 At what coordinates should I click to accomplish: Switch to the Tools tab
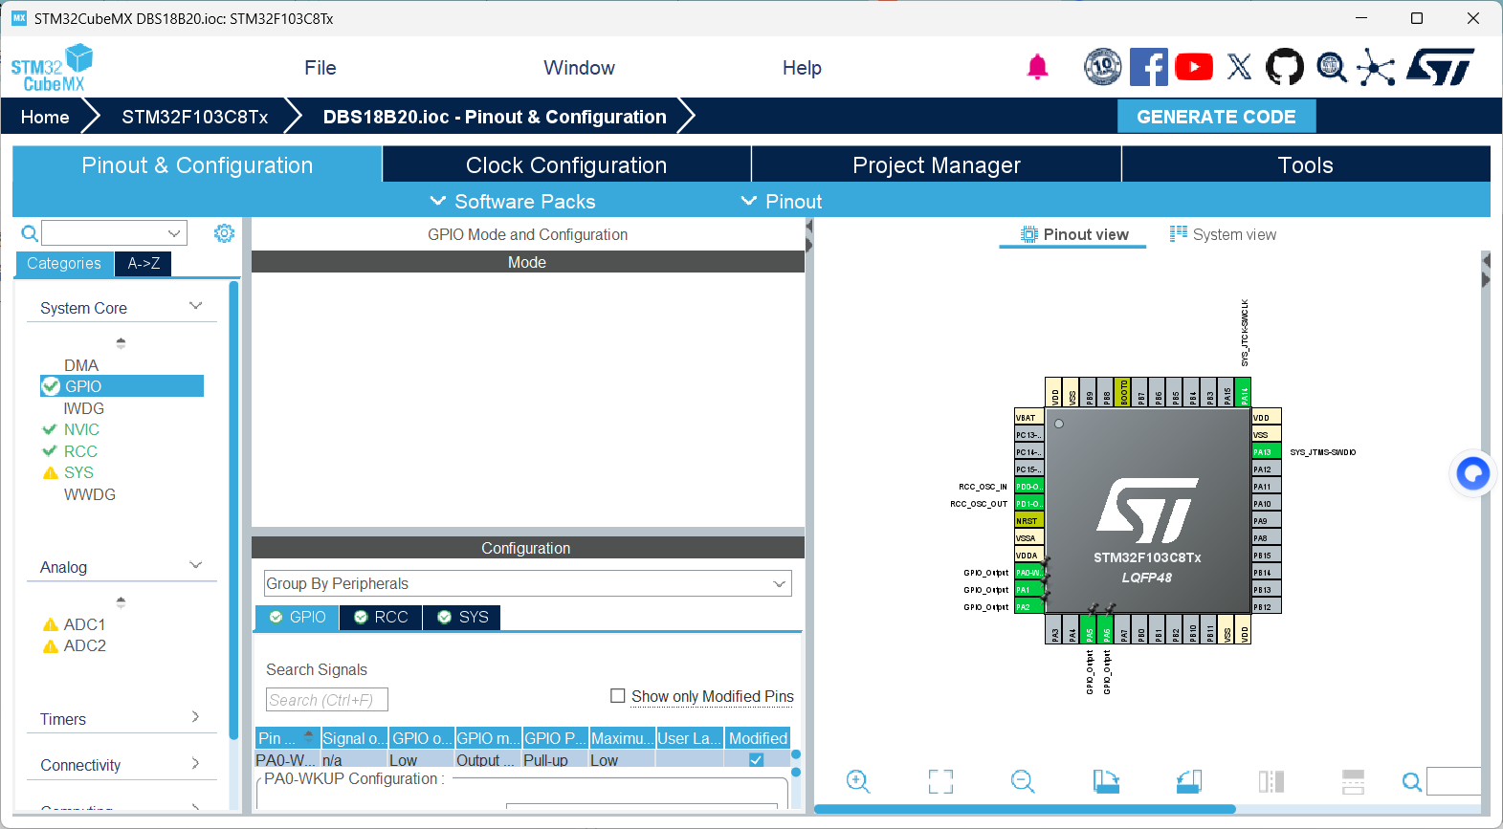pos(1306,164)
